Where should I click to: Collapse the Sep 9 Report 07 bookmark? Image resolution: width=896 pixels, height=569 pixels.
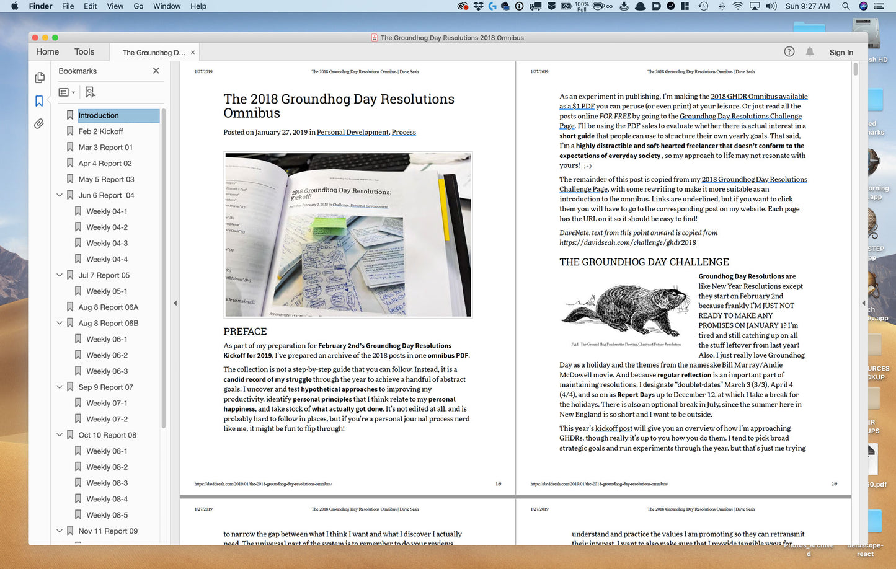60,386
